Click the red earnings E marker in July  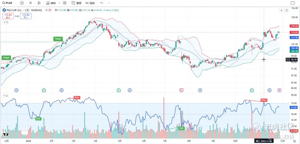click(x=181, y=90)
